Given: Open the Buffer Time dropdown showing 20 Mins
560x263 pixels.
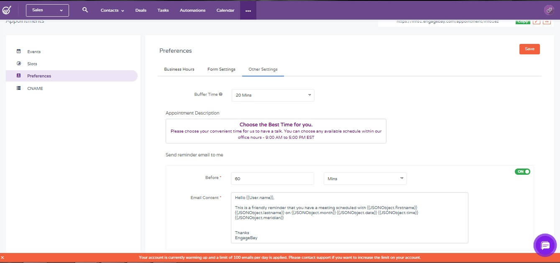Looking at the screenshot, I should tap(272, 95).
